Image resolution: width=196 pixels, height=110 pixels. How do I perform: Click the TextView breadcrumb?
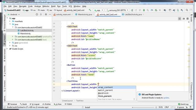point(80,101)
